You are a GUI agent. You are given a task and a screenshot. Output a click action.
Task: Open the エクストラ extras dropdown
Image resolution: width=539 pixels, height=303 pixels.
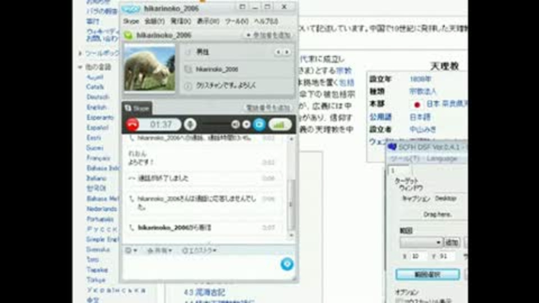[x=199, y=250]
